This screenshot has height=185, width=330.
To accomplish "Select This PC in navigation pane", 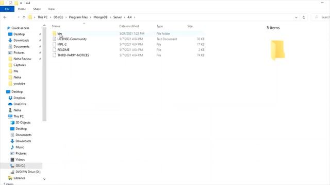I will pos(19,116).
